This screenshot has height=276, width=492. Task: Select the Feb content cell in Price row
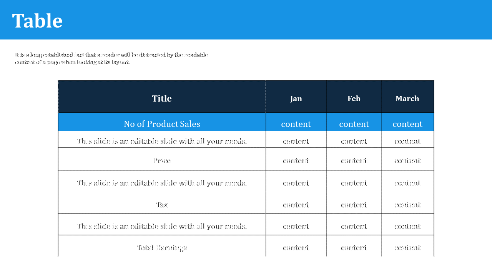pyautogui.click(x=354, y=161)
